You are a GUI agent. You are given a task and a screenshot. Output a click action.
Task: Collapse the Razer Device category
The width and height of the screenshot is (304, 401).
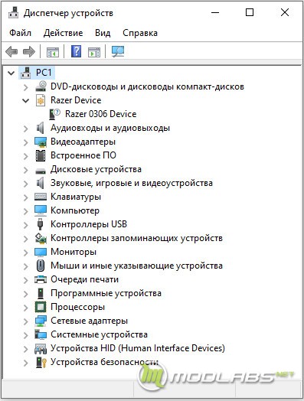coord(25,101)
